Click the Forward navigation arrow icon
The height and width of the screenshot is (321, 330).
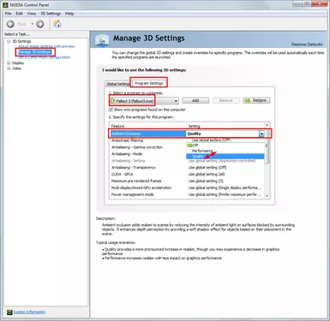click(40, 24)
